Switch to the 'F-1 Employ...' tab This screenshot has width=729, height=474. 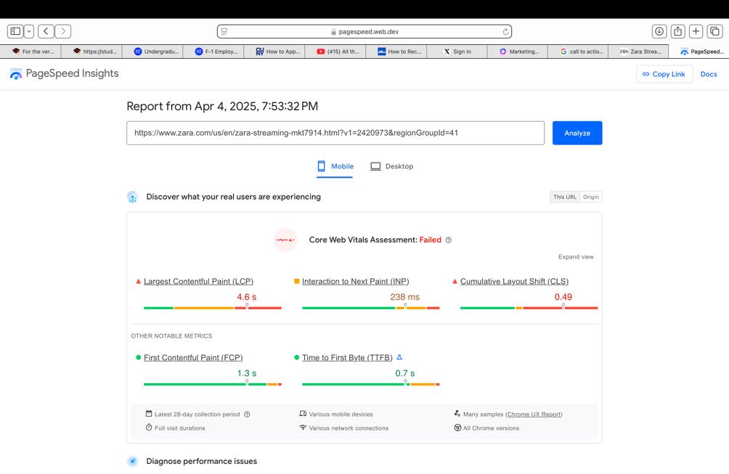tap(213, 52)
